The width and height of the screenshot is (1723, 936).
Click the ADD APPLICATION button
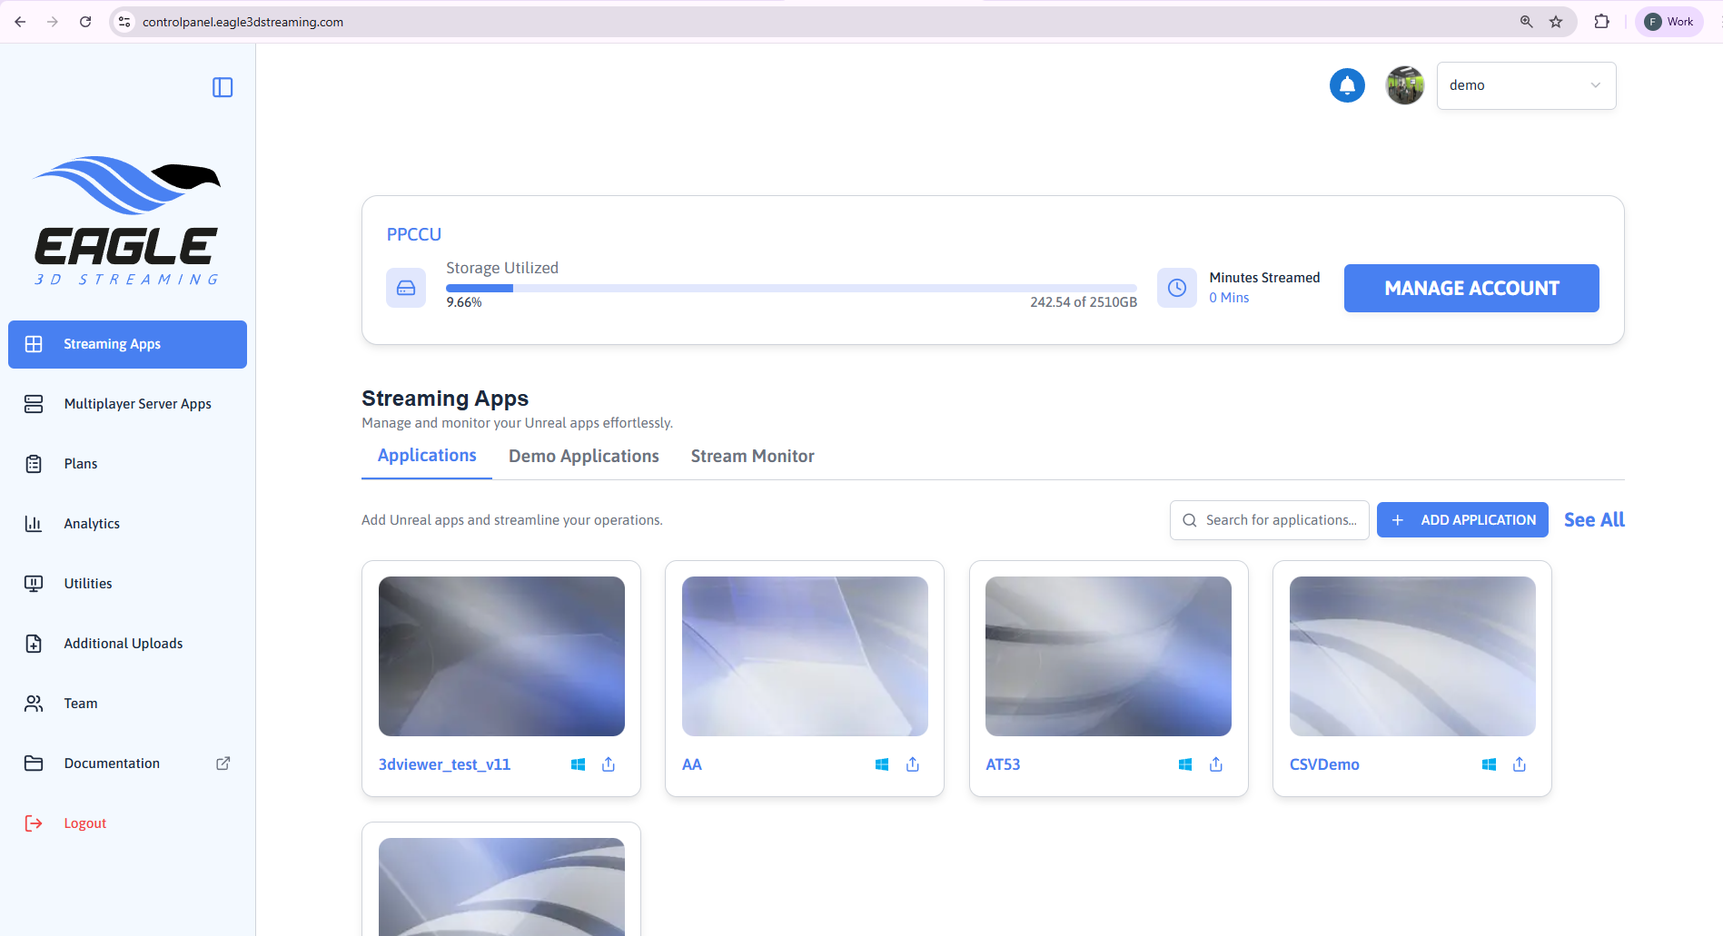pyautogui.click(x=1461, y=520)
